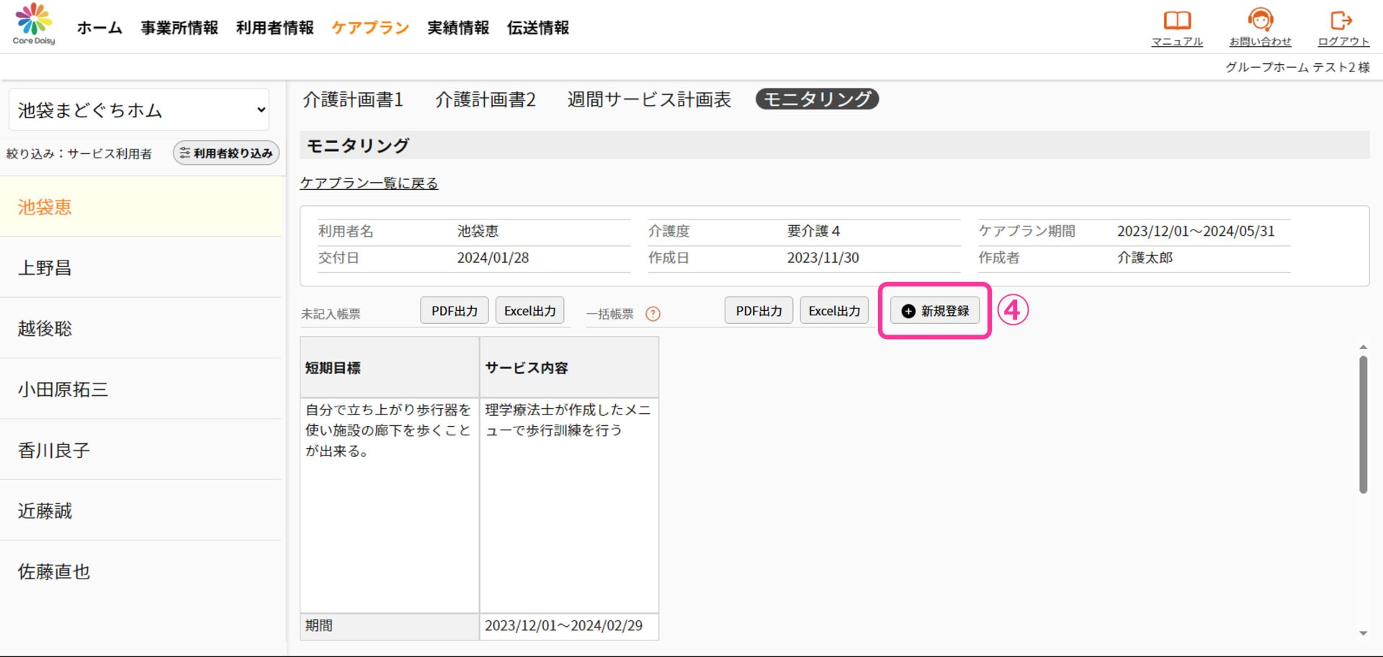Click the help question mark icon
Image resolution: width=1383 pixels, height=657 pixels.
[x=653, y=314]
